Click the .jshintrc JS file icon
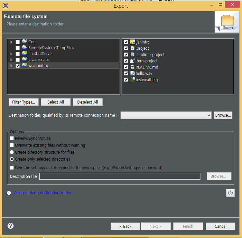 tap(132, 42)
